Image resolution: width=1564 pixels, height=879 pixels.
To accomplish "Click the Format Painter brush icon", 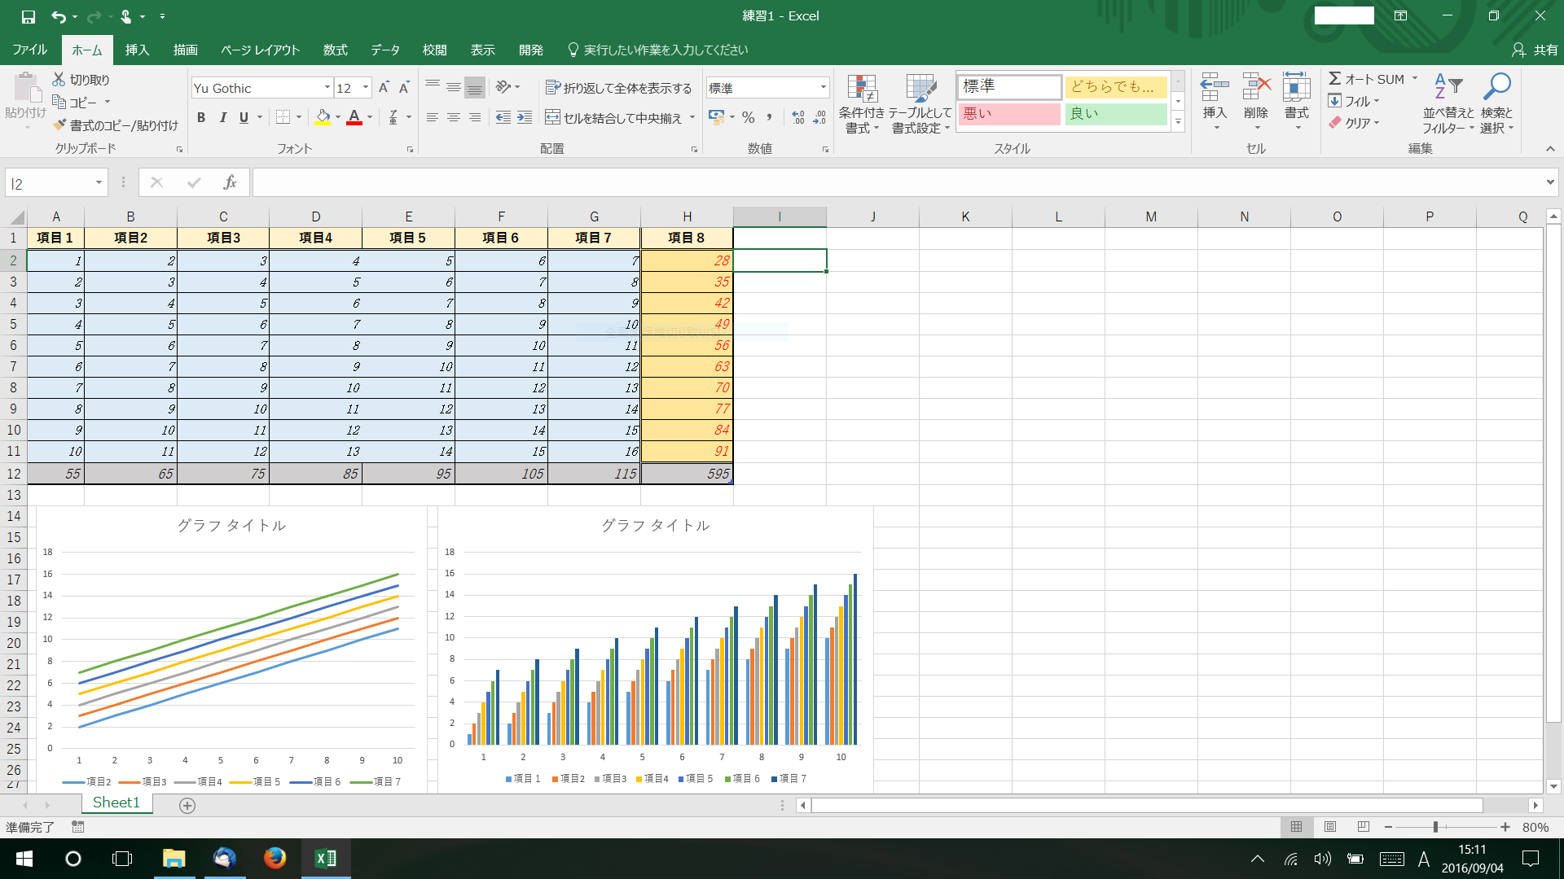I will coord(59,125).
